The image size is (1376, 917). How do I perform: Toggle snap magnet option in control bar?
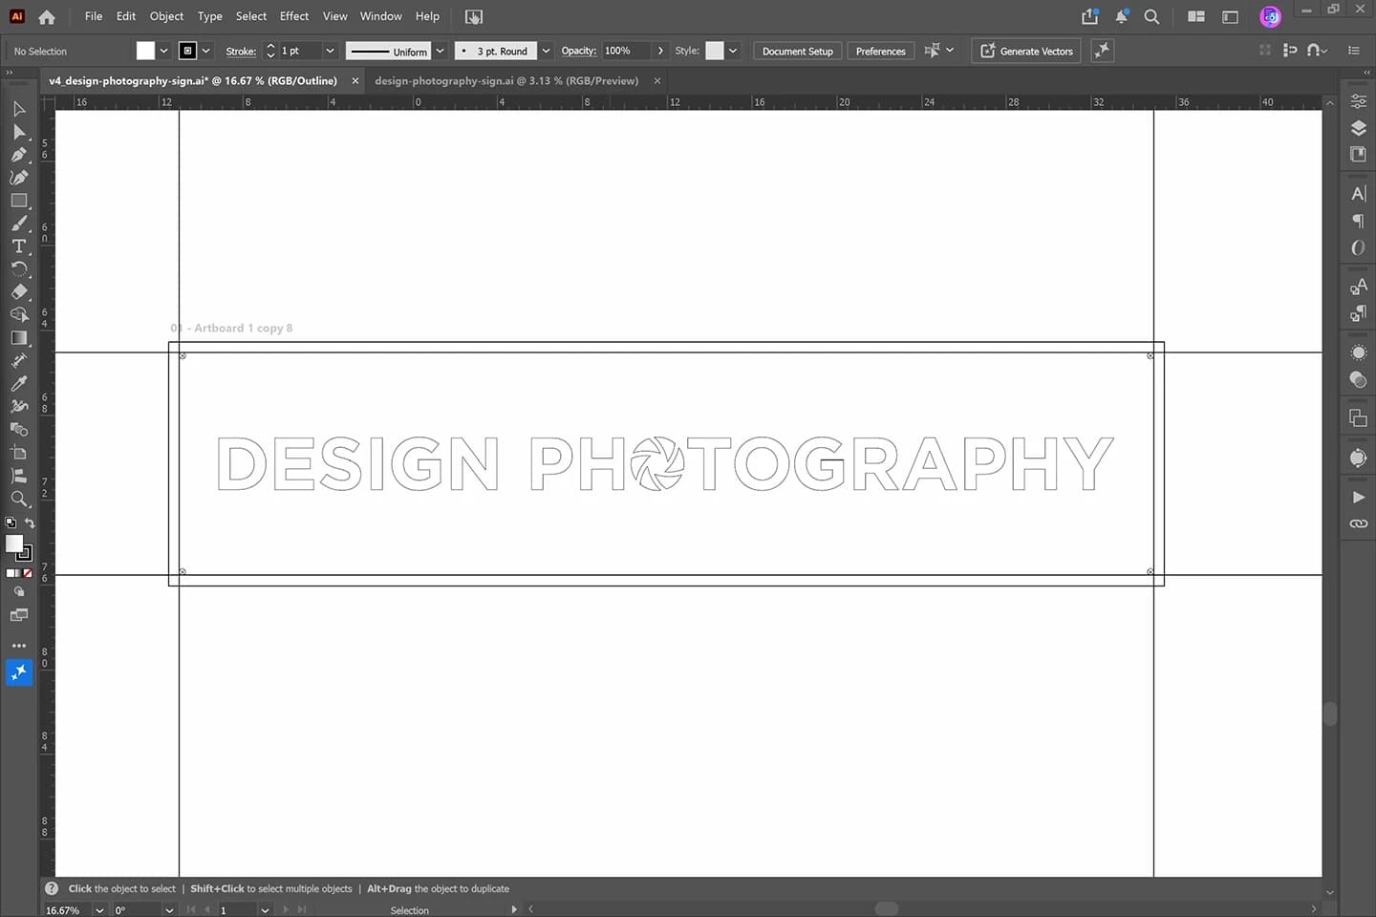point(1317,51)
